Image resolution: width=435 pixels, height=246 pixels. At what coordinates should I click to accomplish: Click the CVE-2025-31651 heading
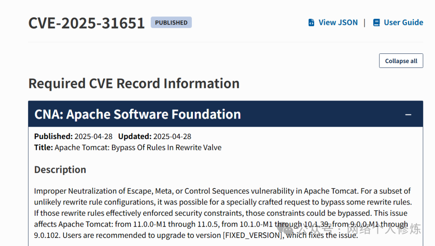click(87, 23)
